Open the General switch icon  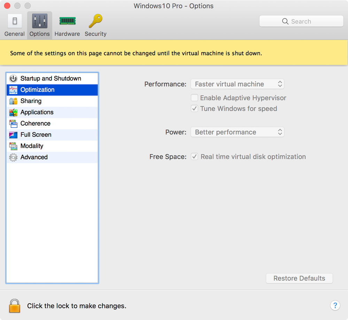point(15,21)
